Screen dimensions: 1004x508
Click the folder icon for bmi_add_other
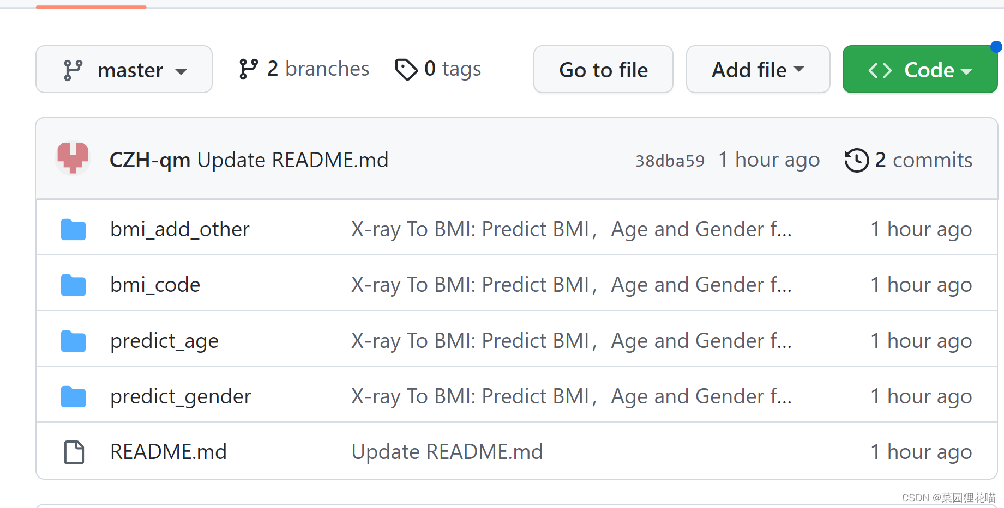73,230
